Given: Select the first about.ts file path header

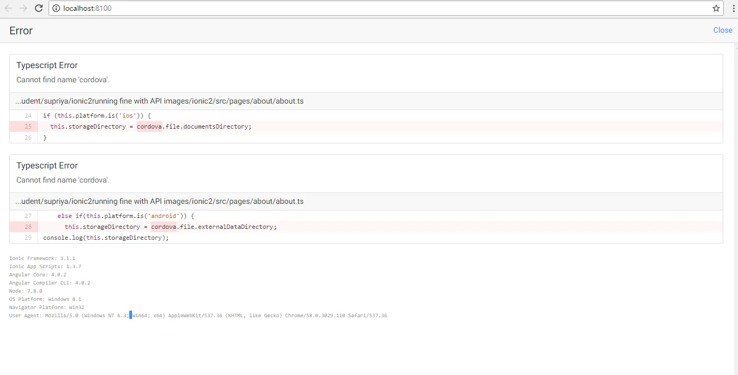Looking at the screenshot, I should coord(159,101).
